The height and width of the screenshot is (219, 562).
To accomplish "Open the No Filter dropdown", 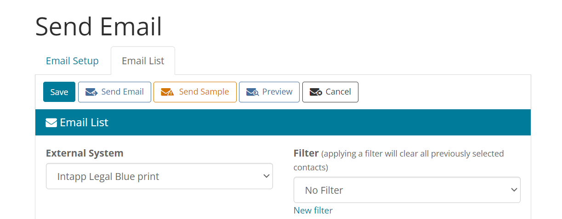I will [407, 190].
